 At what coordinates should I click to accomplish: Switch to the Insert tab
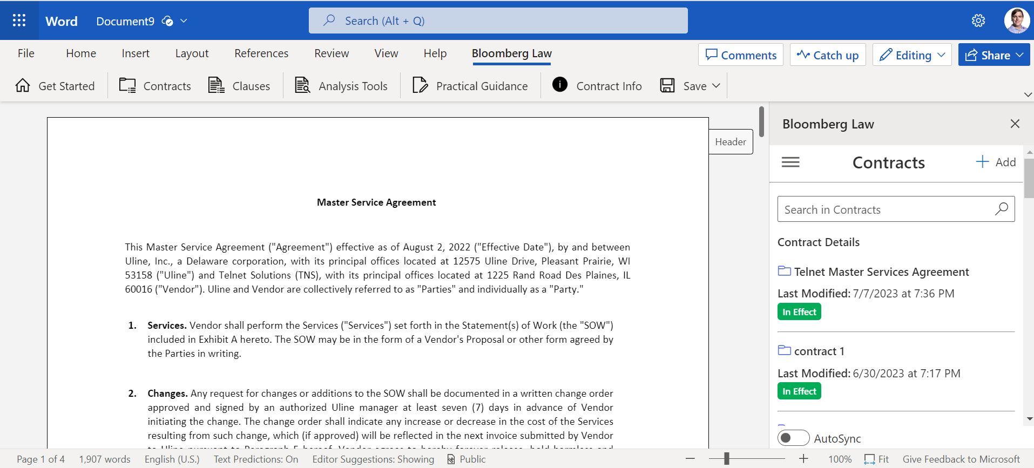[x=136, y=53]
